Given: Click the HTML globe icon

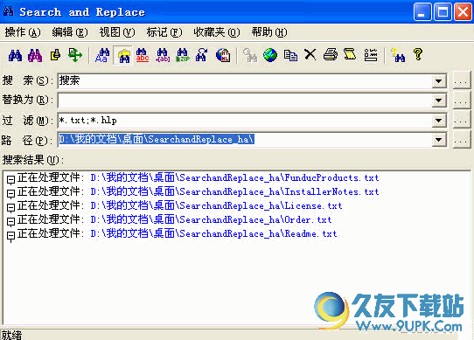Looking at the screenshot, I should (223, 55).
